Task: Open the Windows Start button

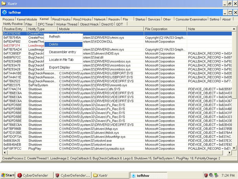Action: pyautogui.click(x=8, y=175)
